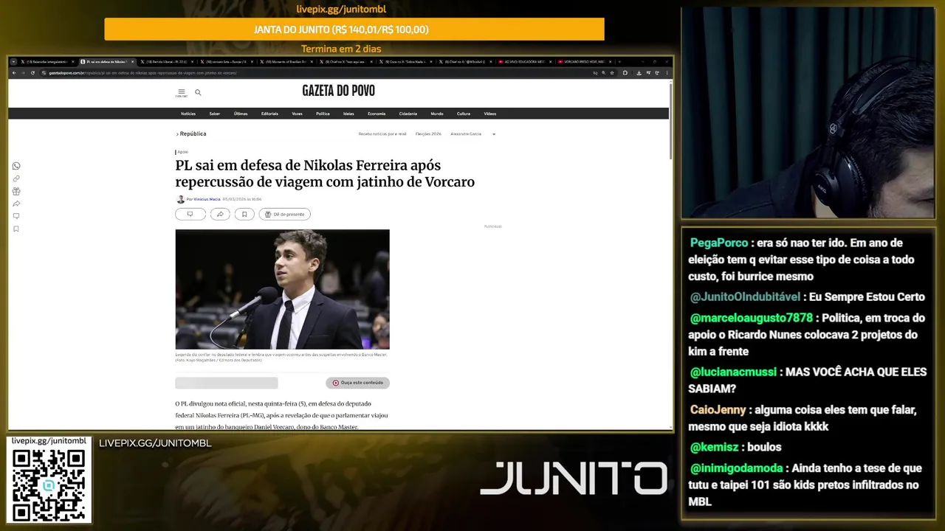The height and width of the screenshot is (531, 945).
Task: Click the play icon in Ouça este conteúdo
Action: click(x=336, y=383)
